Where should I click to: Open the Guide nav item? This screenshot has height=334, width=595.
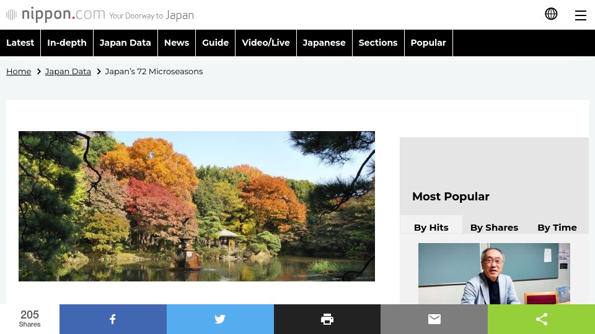click(x=215, y=43)
